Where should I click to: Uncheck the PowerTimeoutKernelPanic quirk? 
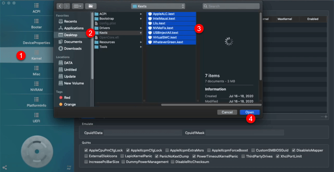point(194,156)
